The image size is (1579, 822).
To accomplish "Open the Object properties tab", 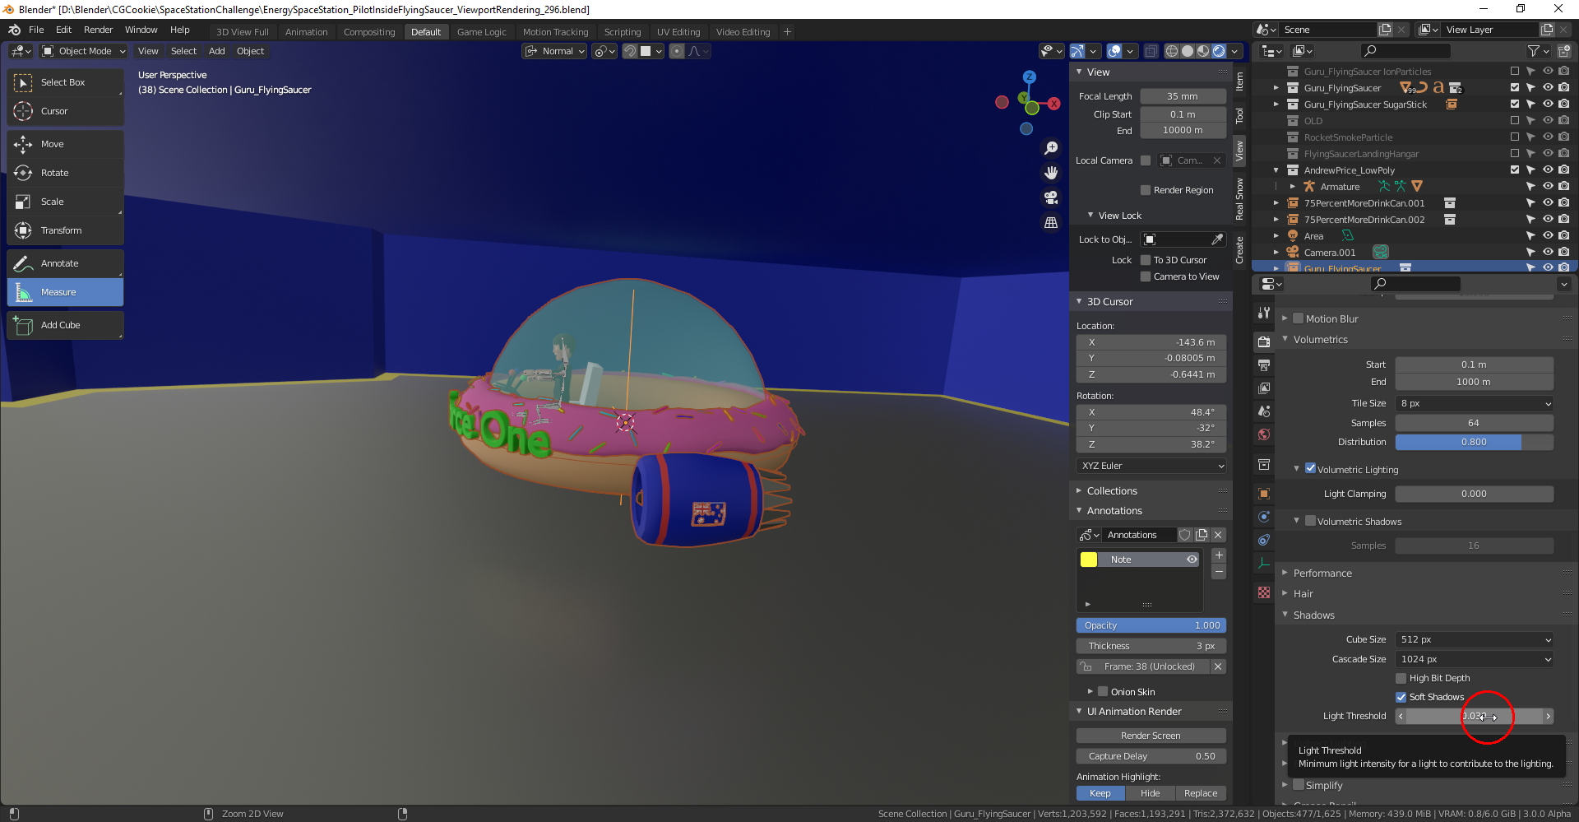I will point(1264,494).
